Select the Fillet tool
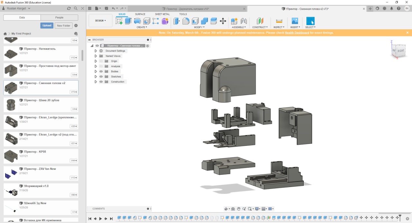This screenshot has width=412, height=223. (186, 21)
